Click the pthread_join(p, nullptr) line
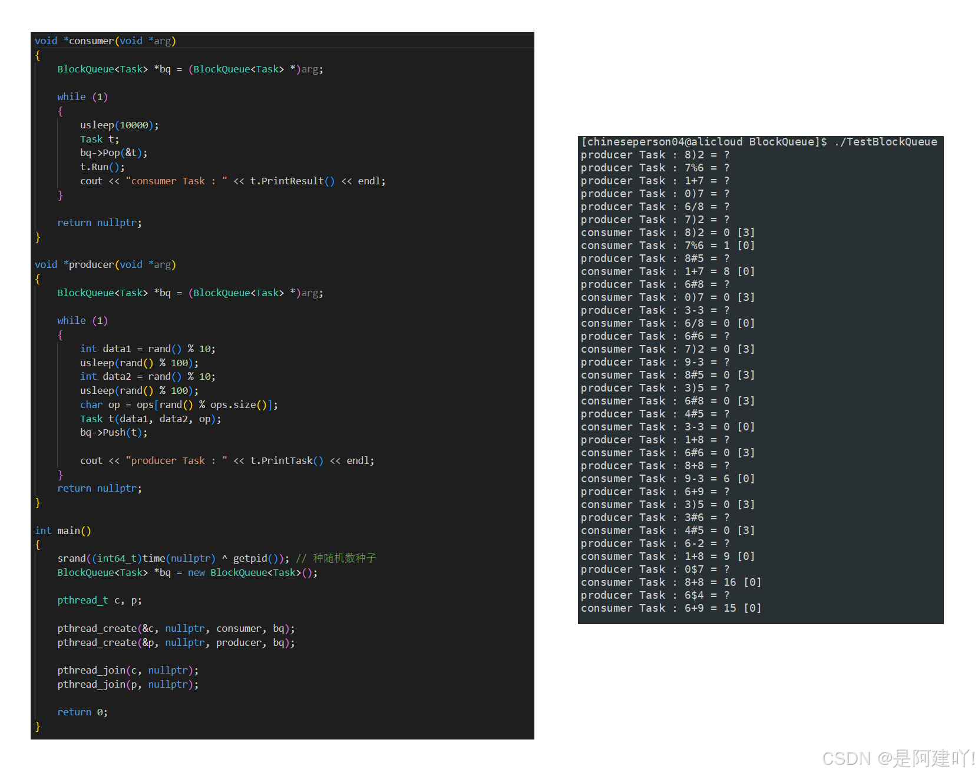 click(128, 684)
